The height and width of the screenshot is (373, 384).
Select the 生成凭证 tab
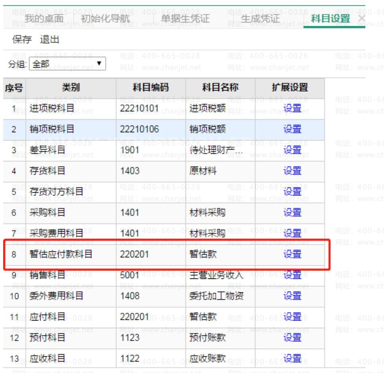tap(260, 19)
